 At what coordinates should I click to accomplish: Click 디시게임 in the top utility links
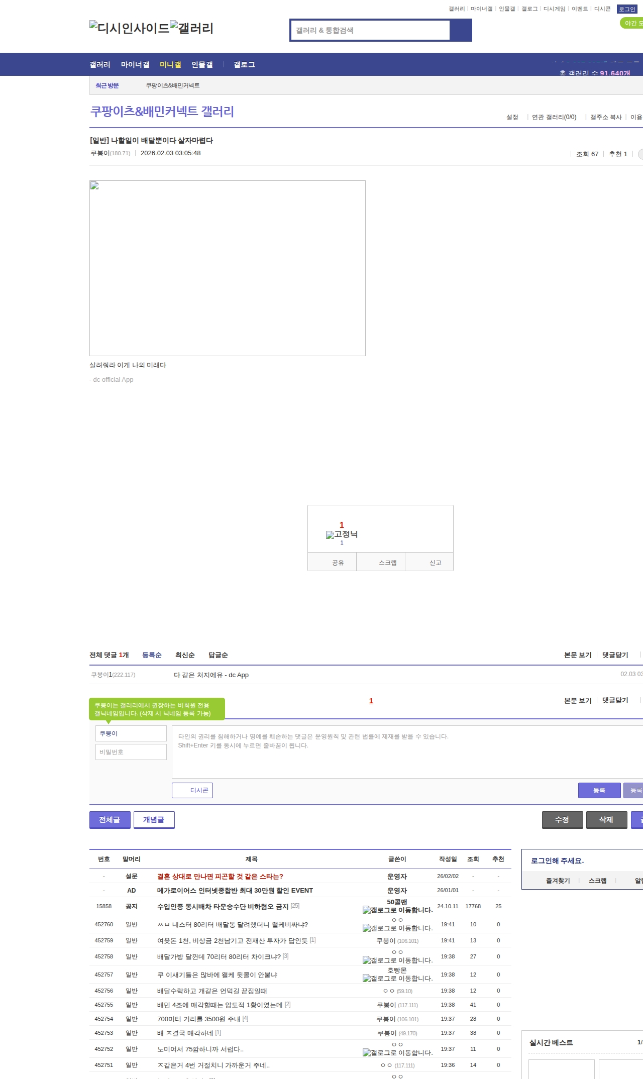[x=554, y=9]
